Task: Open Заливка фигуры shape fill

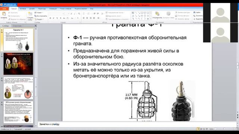Action: (x=183, y=12)
